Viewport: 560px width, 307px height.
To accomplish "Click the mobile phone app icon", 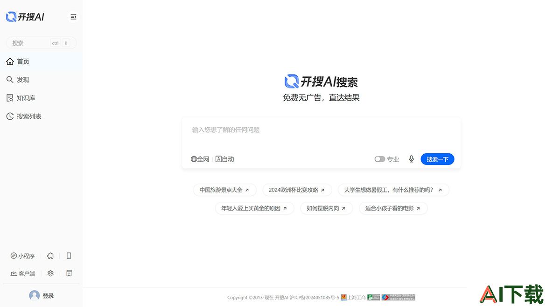I will (x=69, y=256).
